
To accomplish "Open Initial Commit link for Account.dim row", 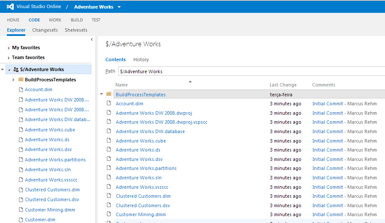I will pyautogui.click(x=328, y=104).
